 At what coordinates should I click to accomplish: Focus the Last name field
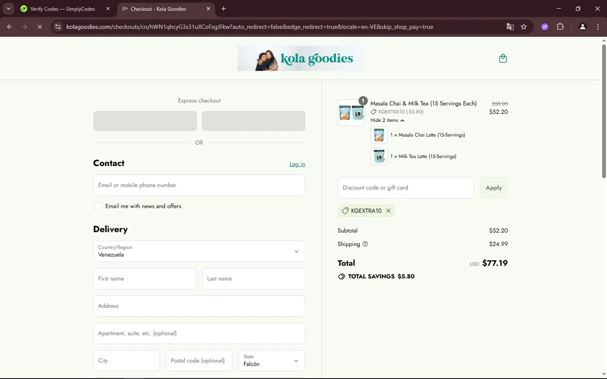pyautogui.click(x=253, y=278)
